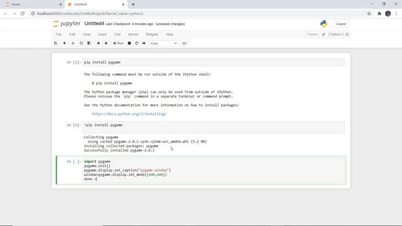This screenshot has width=402, height=226.
Task: Open the browser three-dot menu
Action: click(396, 14)
